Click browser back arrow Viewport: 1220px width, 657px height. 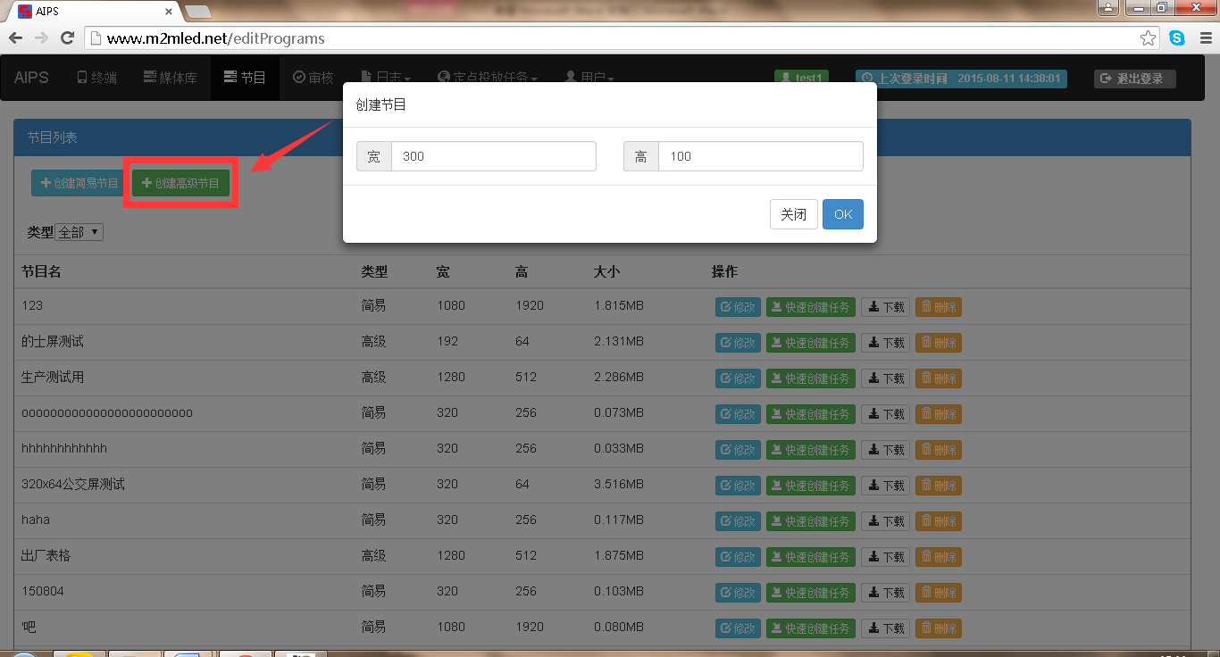tap(15, 38)
